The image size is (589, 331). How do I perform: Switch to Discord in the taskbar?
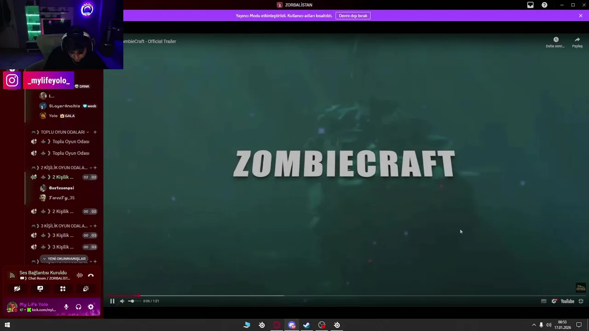tap(292, 325)
